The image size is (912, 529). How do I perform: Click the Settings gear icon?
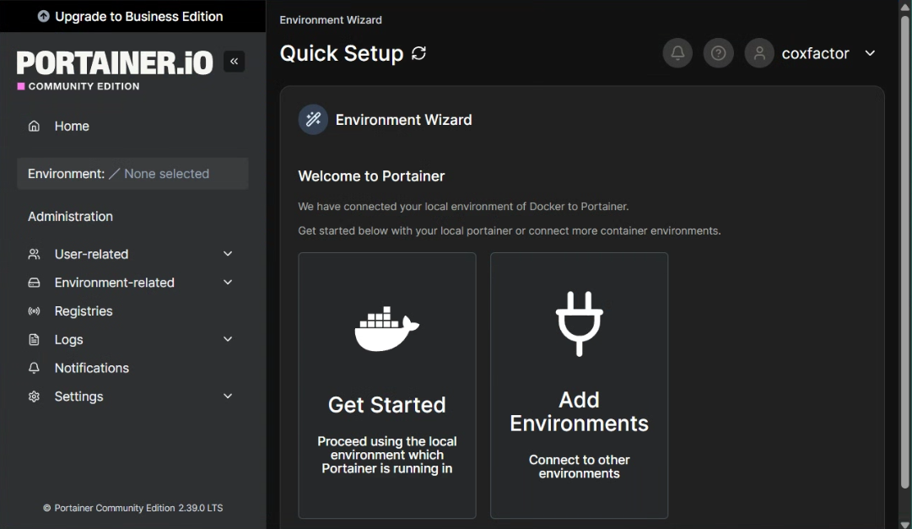point(35,397)
